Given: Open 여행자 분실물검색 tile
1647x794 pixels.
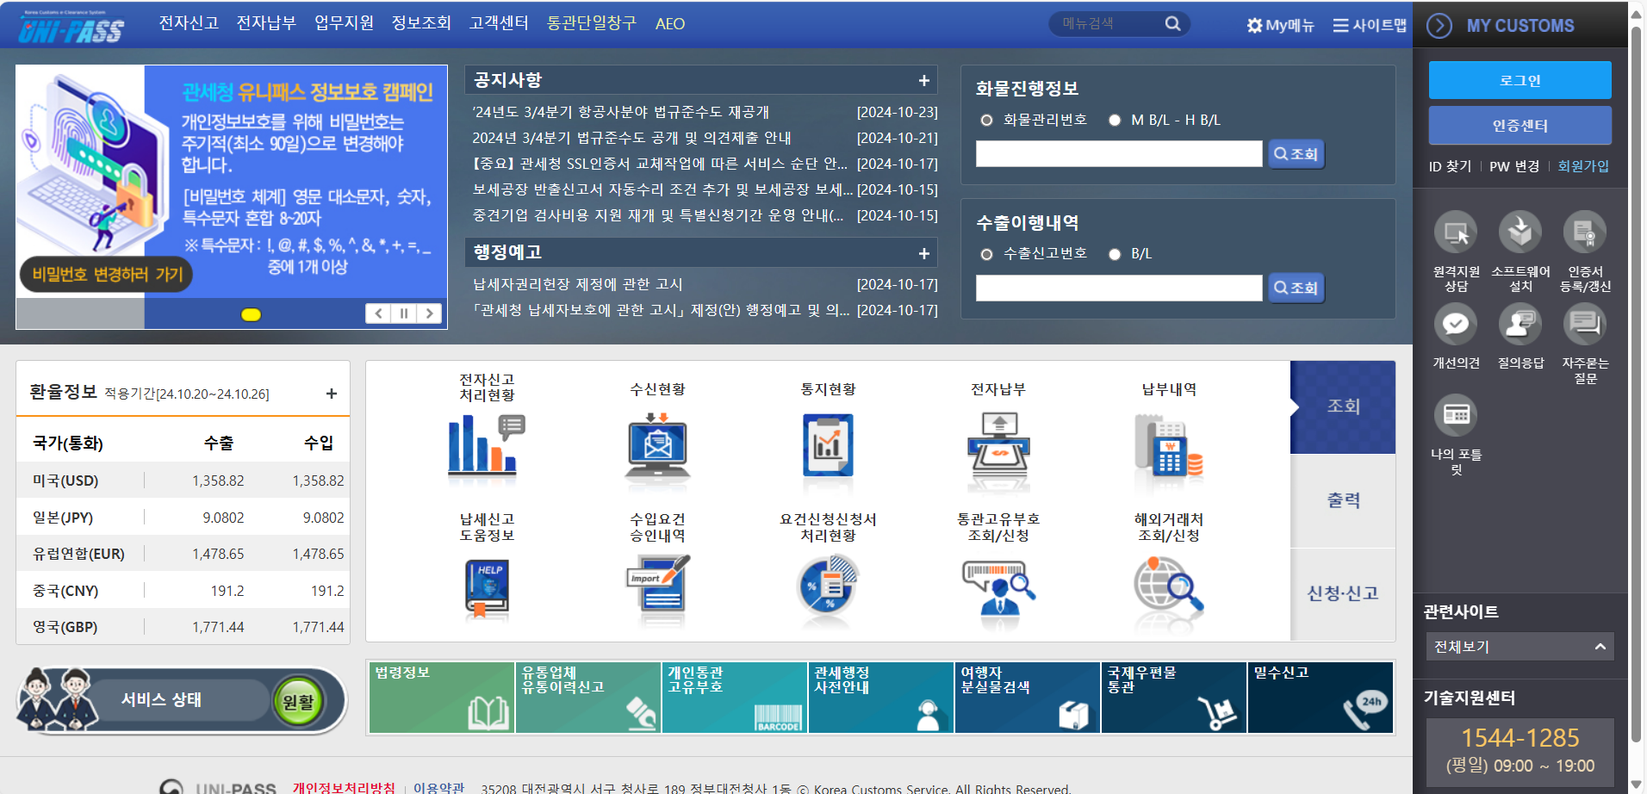Looking at the screenshot, I should (x=1028, y=698).
